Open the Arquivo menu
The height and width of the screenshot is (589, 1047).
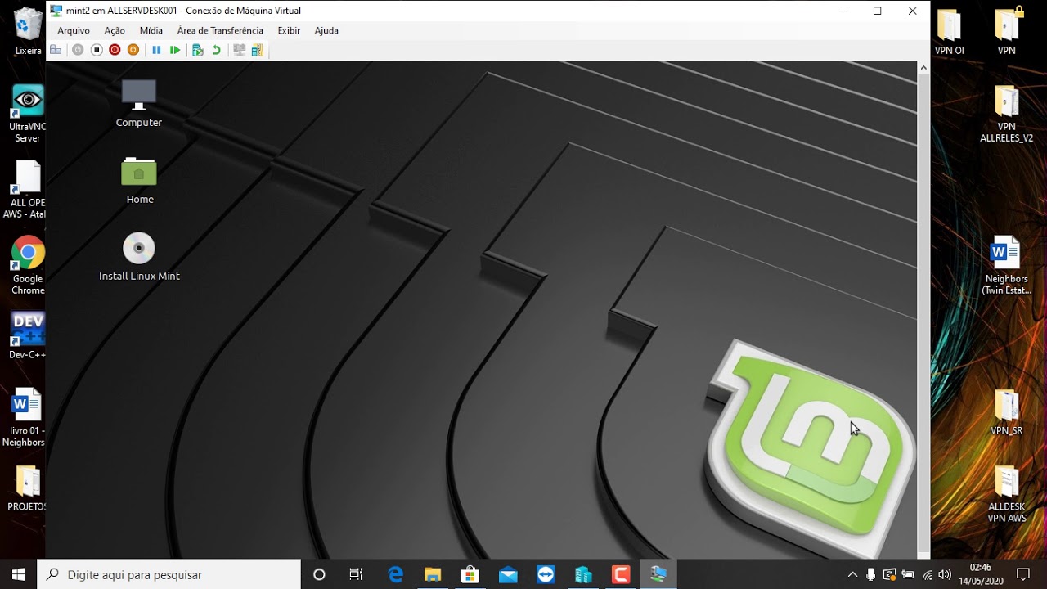[x=74, y=30]
